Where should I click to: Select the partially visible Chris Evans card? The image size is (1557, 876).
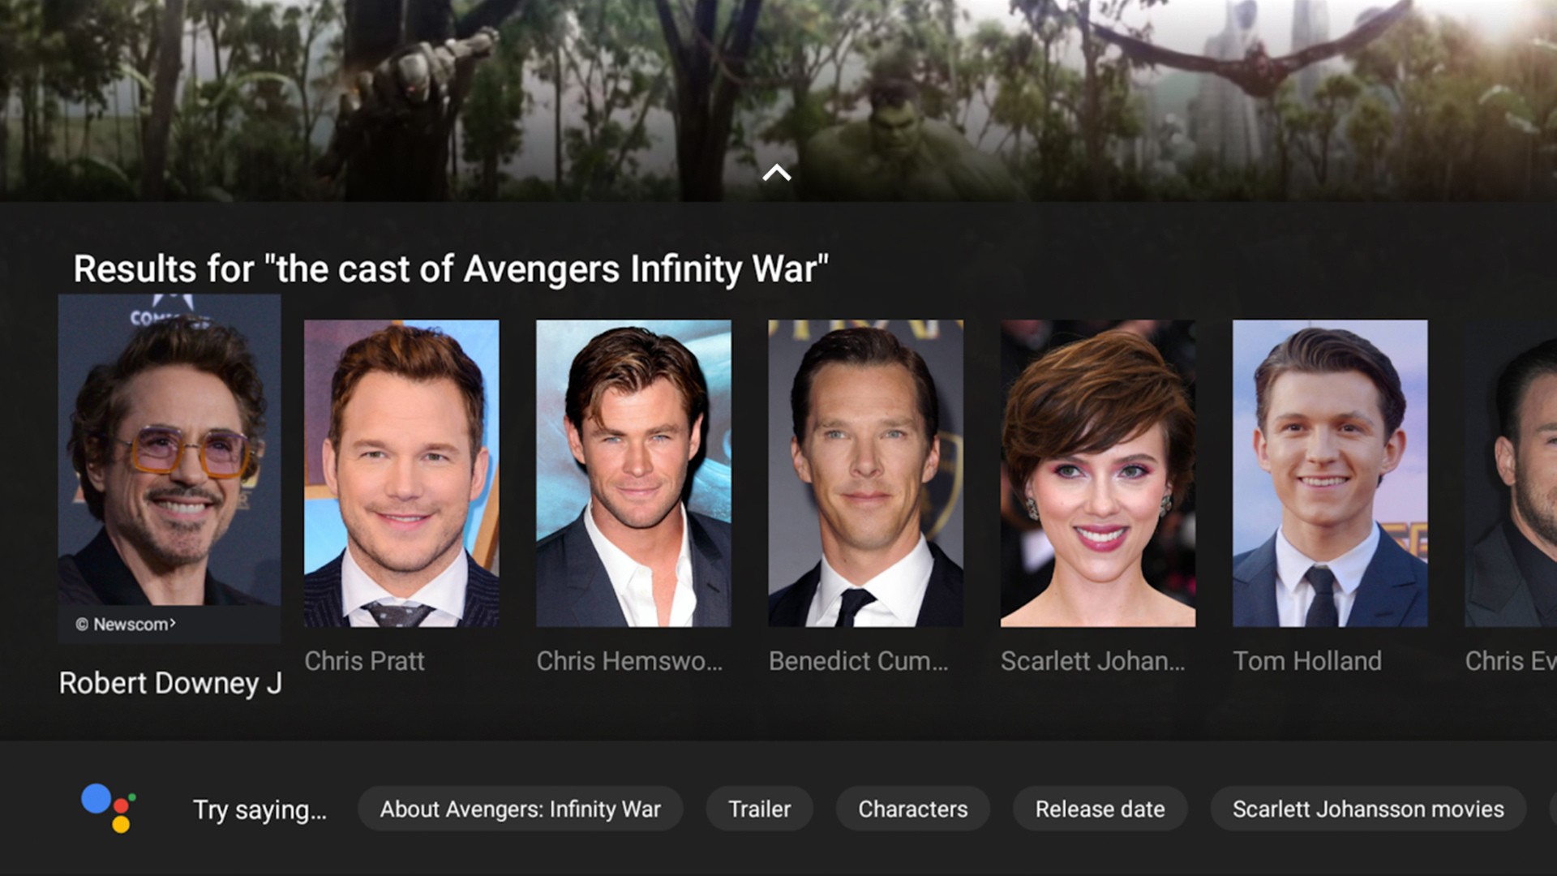[1511, 473]
